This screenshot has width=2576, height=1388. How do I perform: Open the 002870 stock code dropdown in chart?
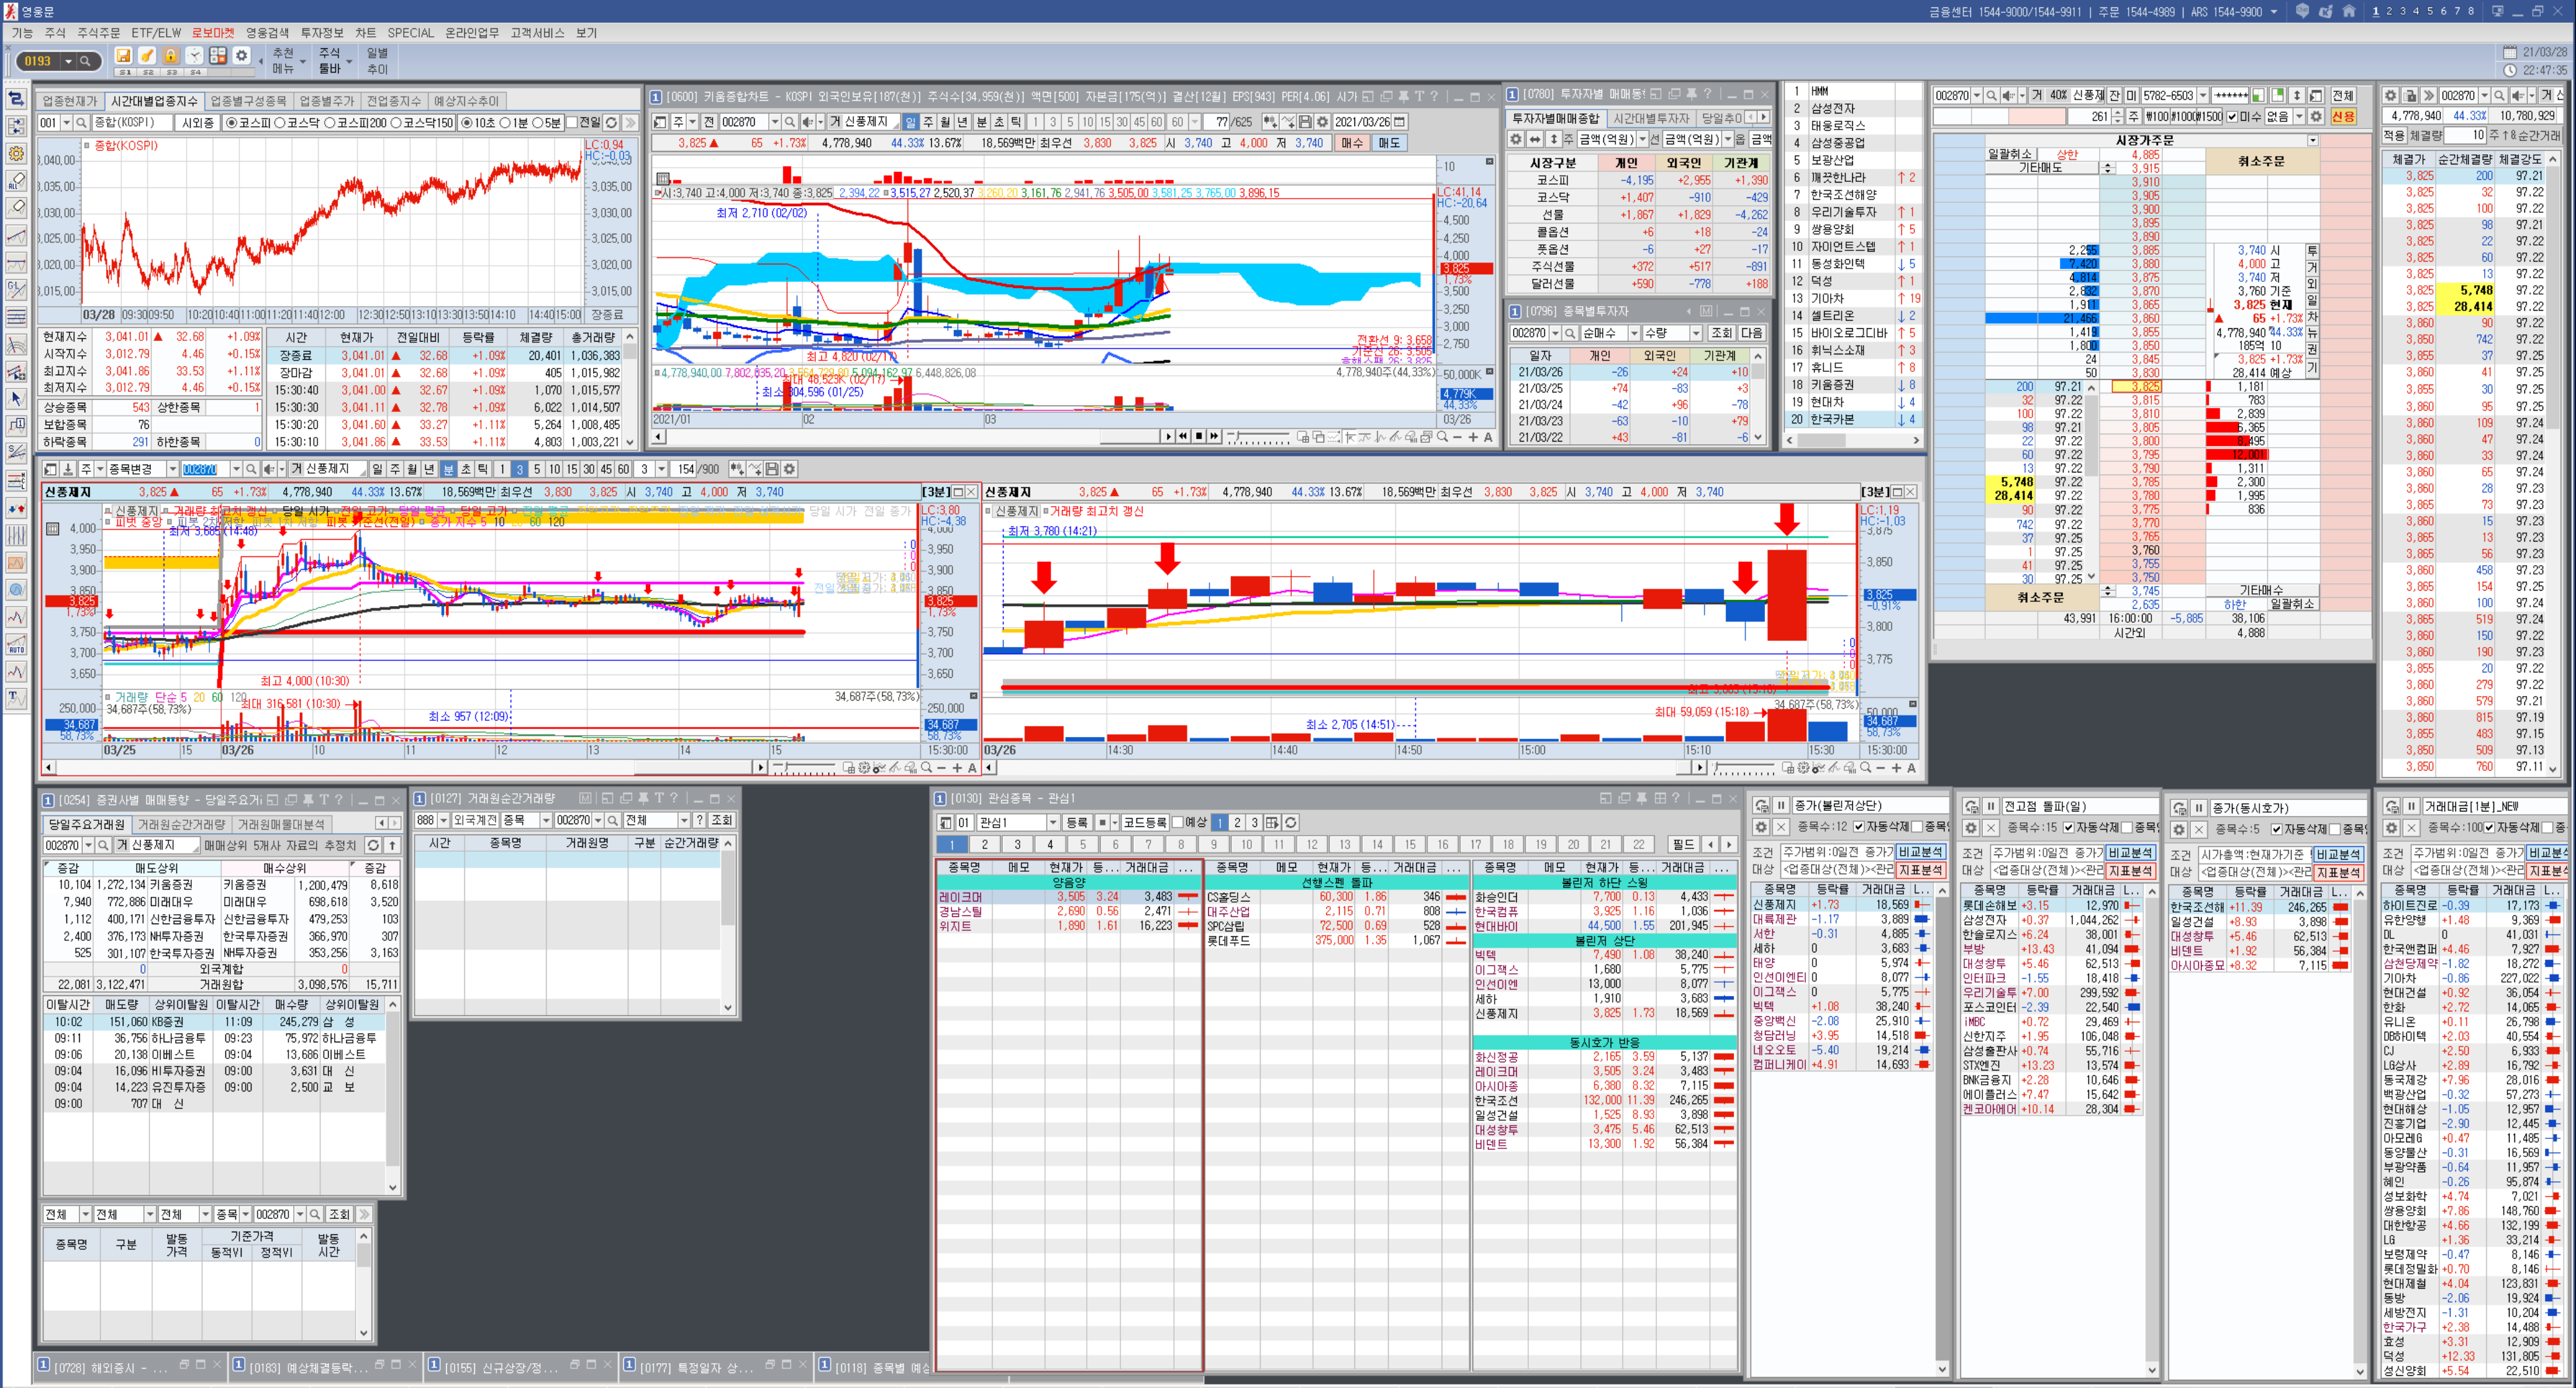774,122
